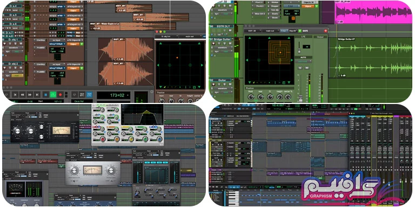Adjust the front knob in brown panner

tap(162, 101)
